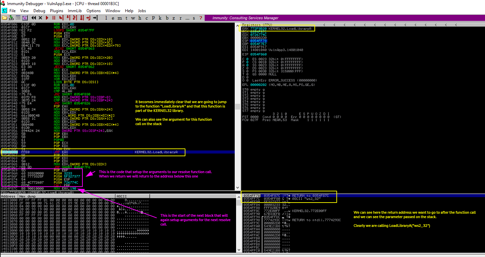This screenshot has height=257, width=485.
Task: Click the cyan 'C' CPU window system icon
Action: pos(4,11)
